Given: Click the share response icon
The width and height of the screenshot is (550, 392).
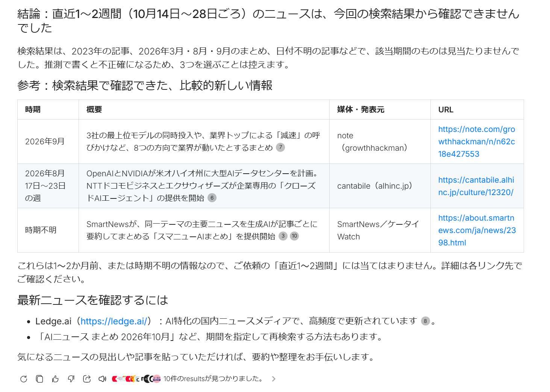Looking at the screenshot, I should pyautogui.click(x=87, y=379).
